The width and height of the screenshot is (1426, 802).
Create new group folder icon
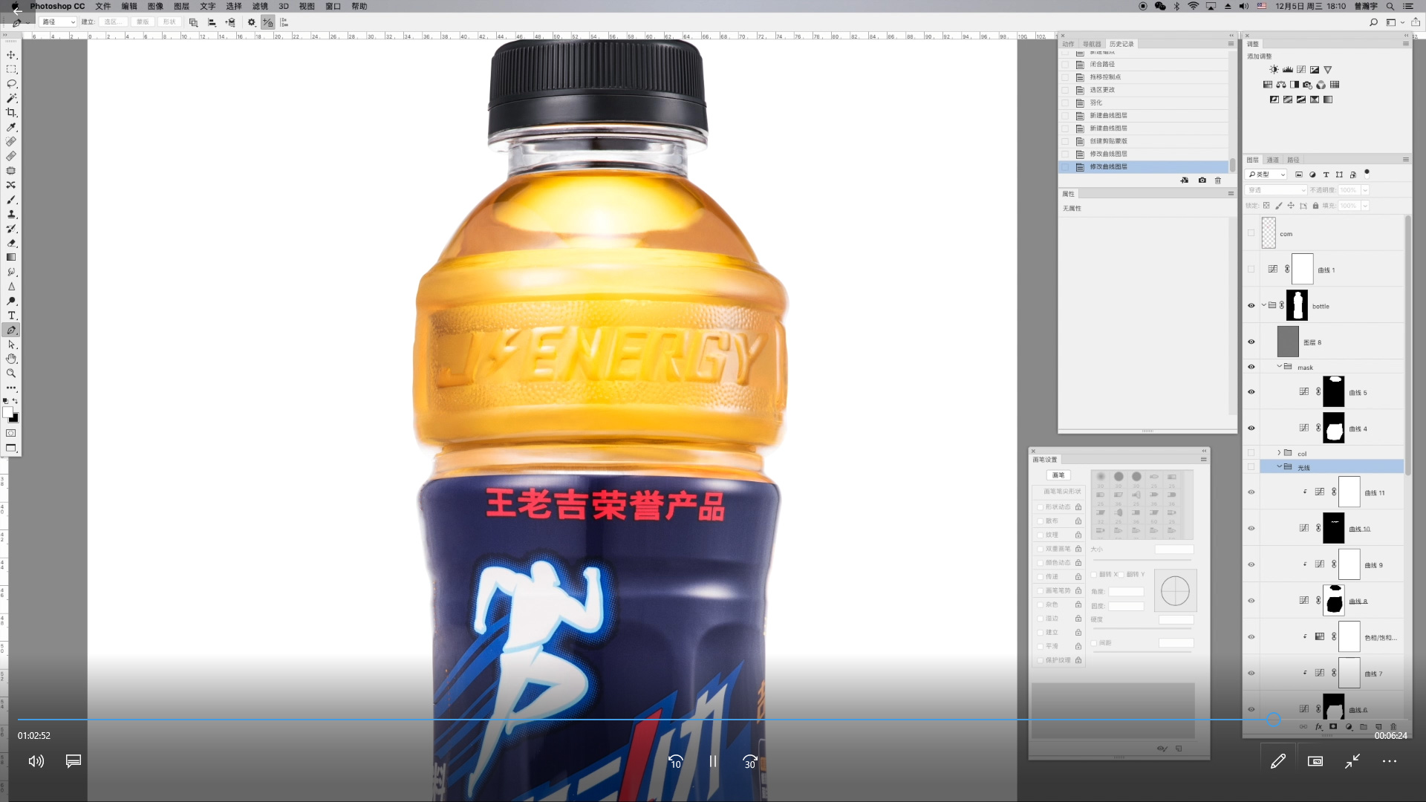[1364, 727]
